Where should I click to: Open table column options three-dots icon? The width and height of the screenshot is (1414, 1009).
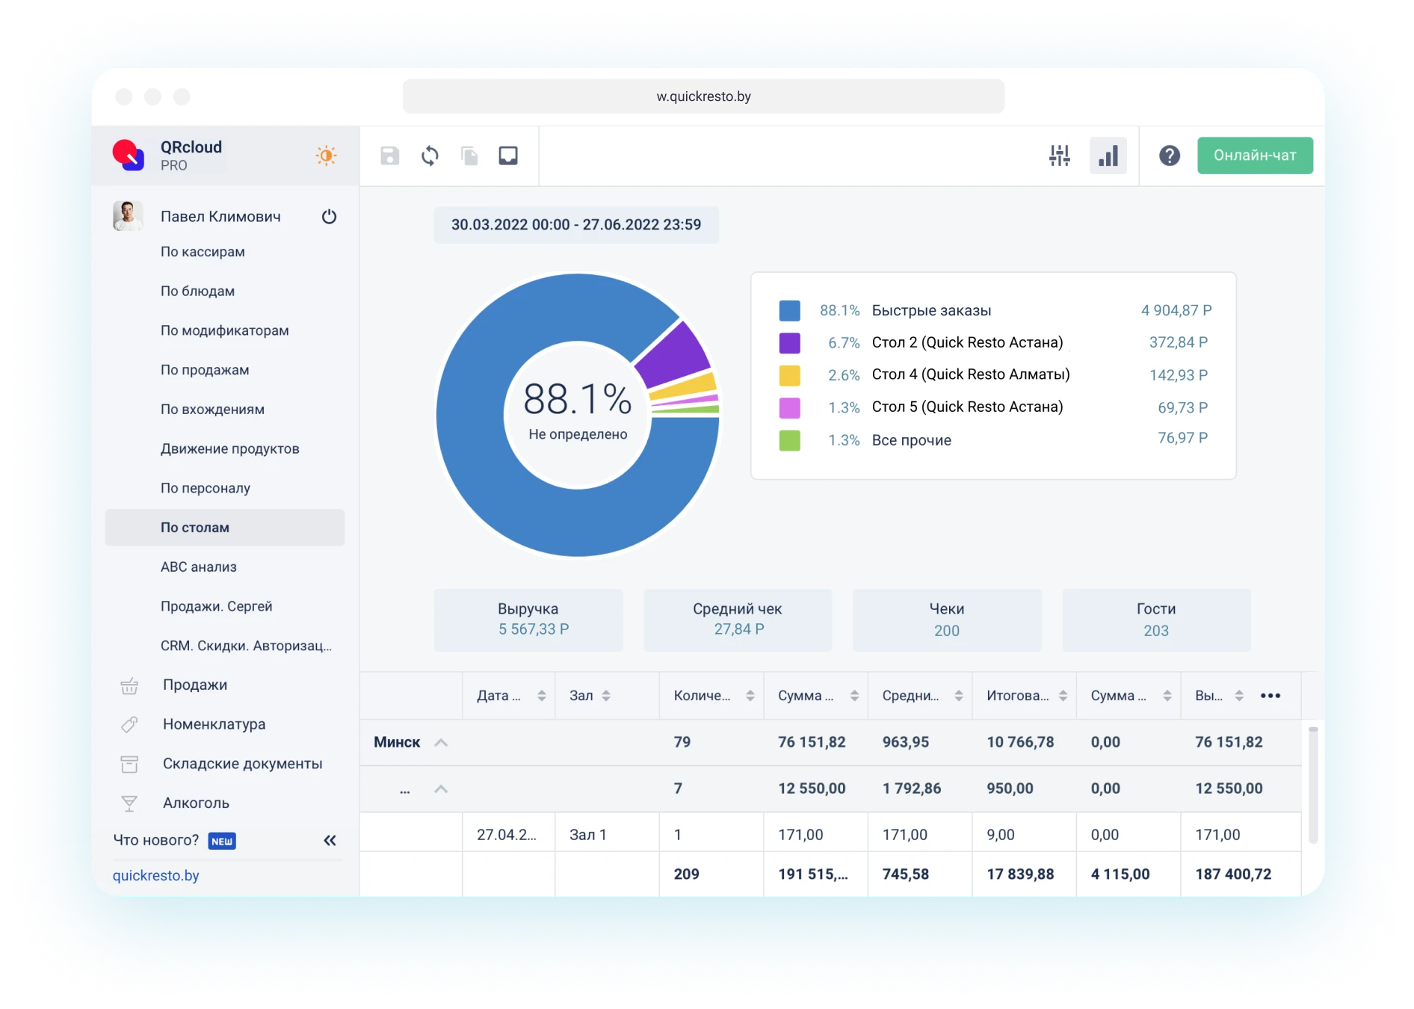click(x=1270, y=696)
